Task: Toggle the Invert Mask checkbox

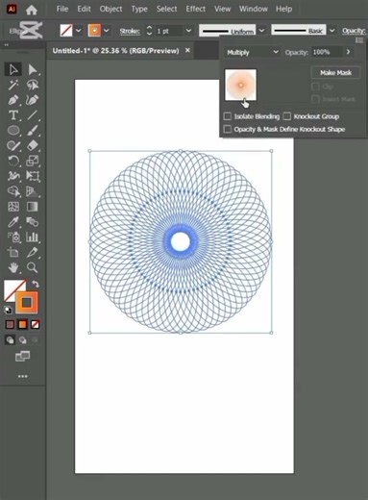Action: 315,99
